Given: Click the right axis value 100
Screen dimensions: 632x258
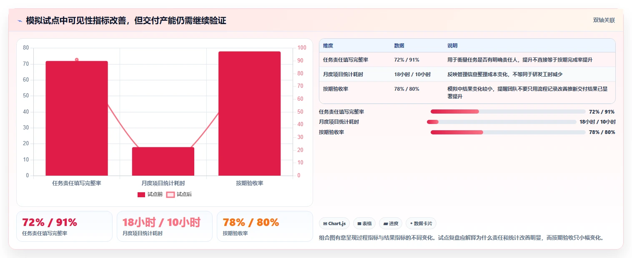Looking at the screenshot, I should click(301, 48).
